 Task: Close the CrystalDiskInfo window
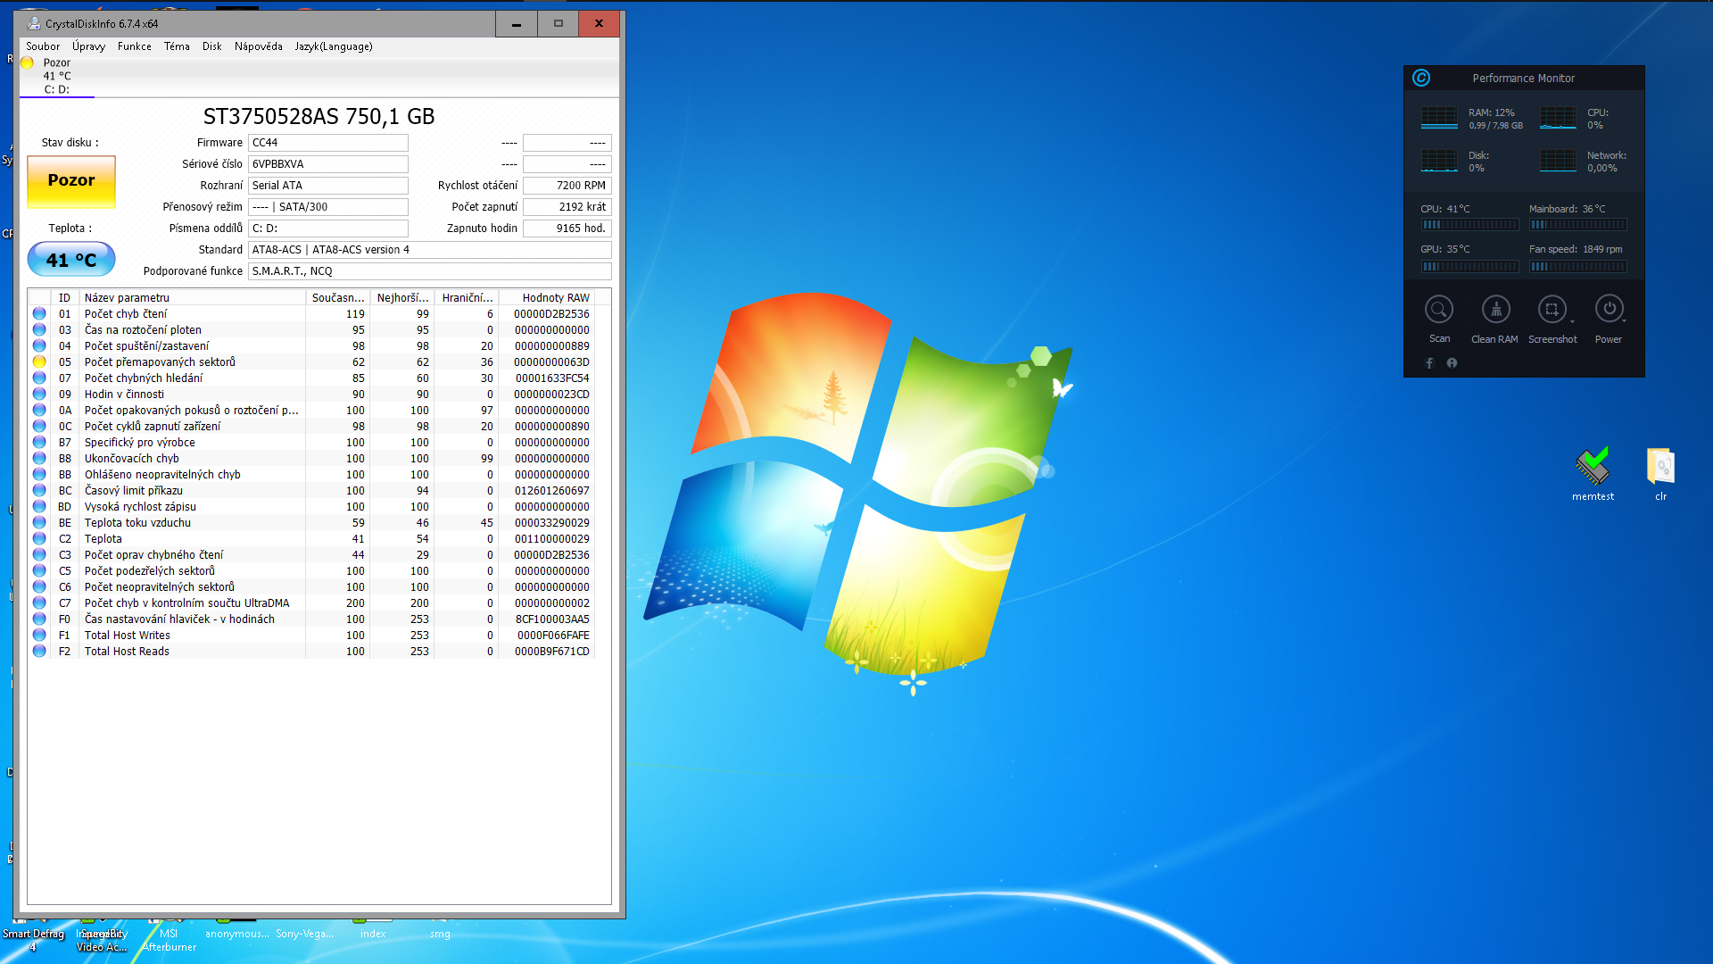tap(599, 24)
